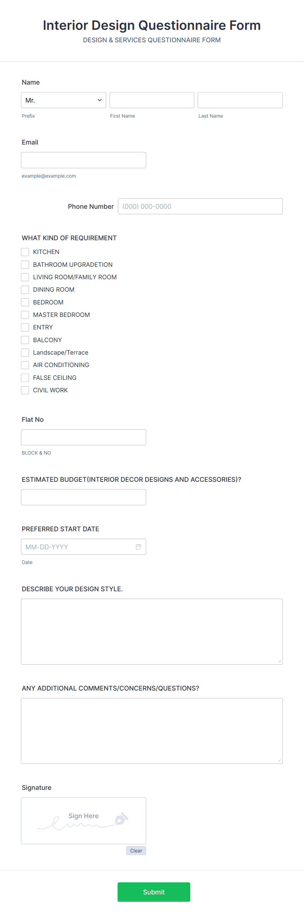The image size is (304, 918).
Task: Enable the AIR CONDITIONING checkbox
Action: tap(25, 365)
